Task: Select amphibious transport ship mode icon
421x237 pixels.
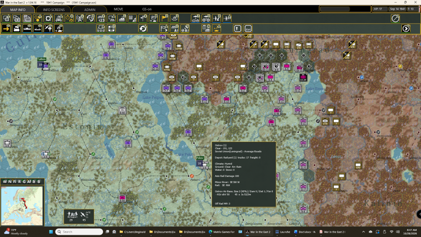Action: point(38,28)
